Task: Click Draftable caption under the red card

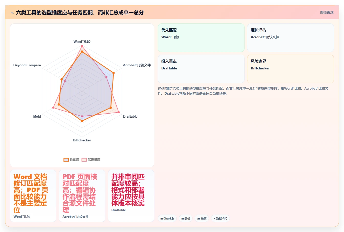Action: (x=119, y=210)
